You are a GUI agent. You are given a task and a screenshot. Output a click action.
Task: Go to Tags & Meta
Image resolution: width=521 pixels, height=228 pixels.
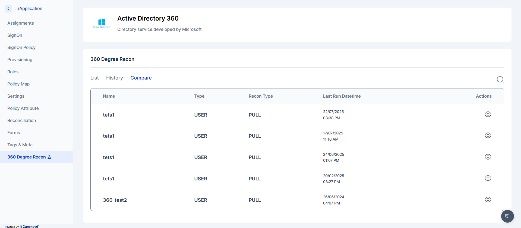point(20,145)
